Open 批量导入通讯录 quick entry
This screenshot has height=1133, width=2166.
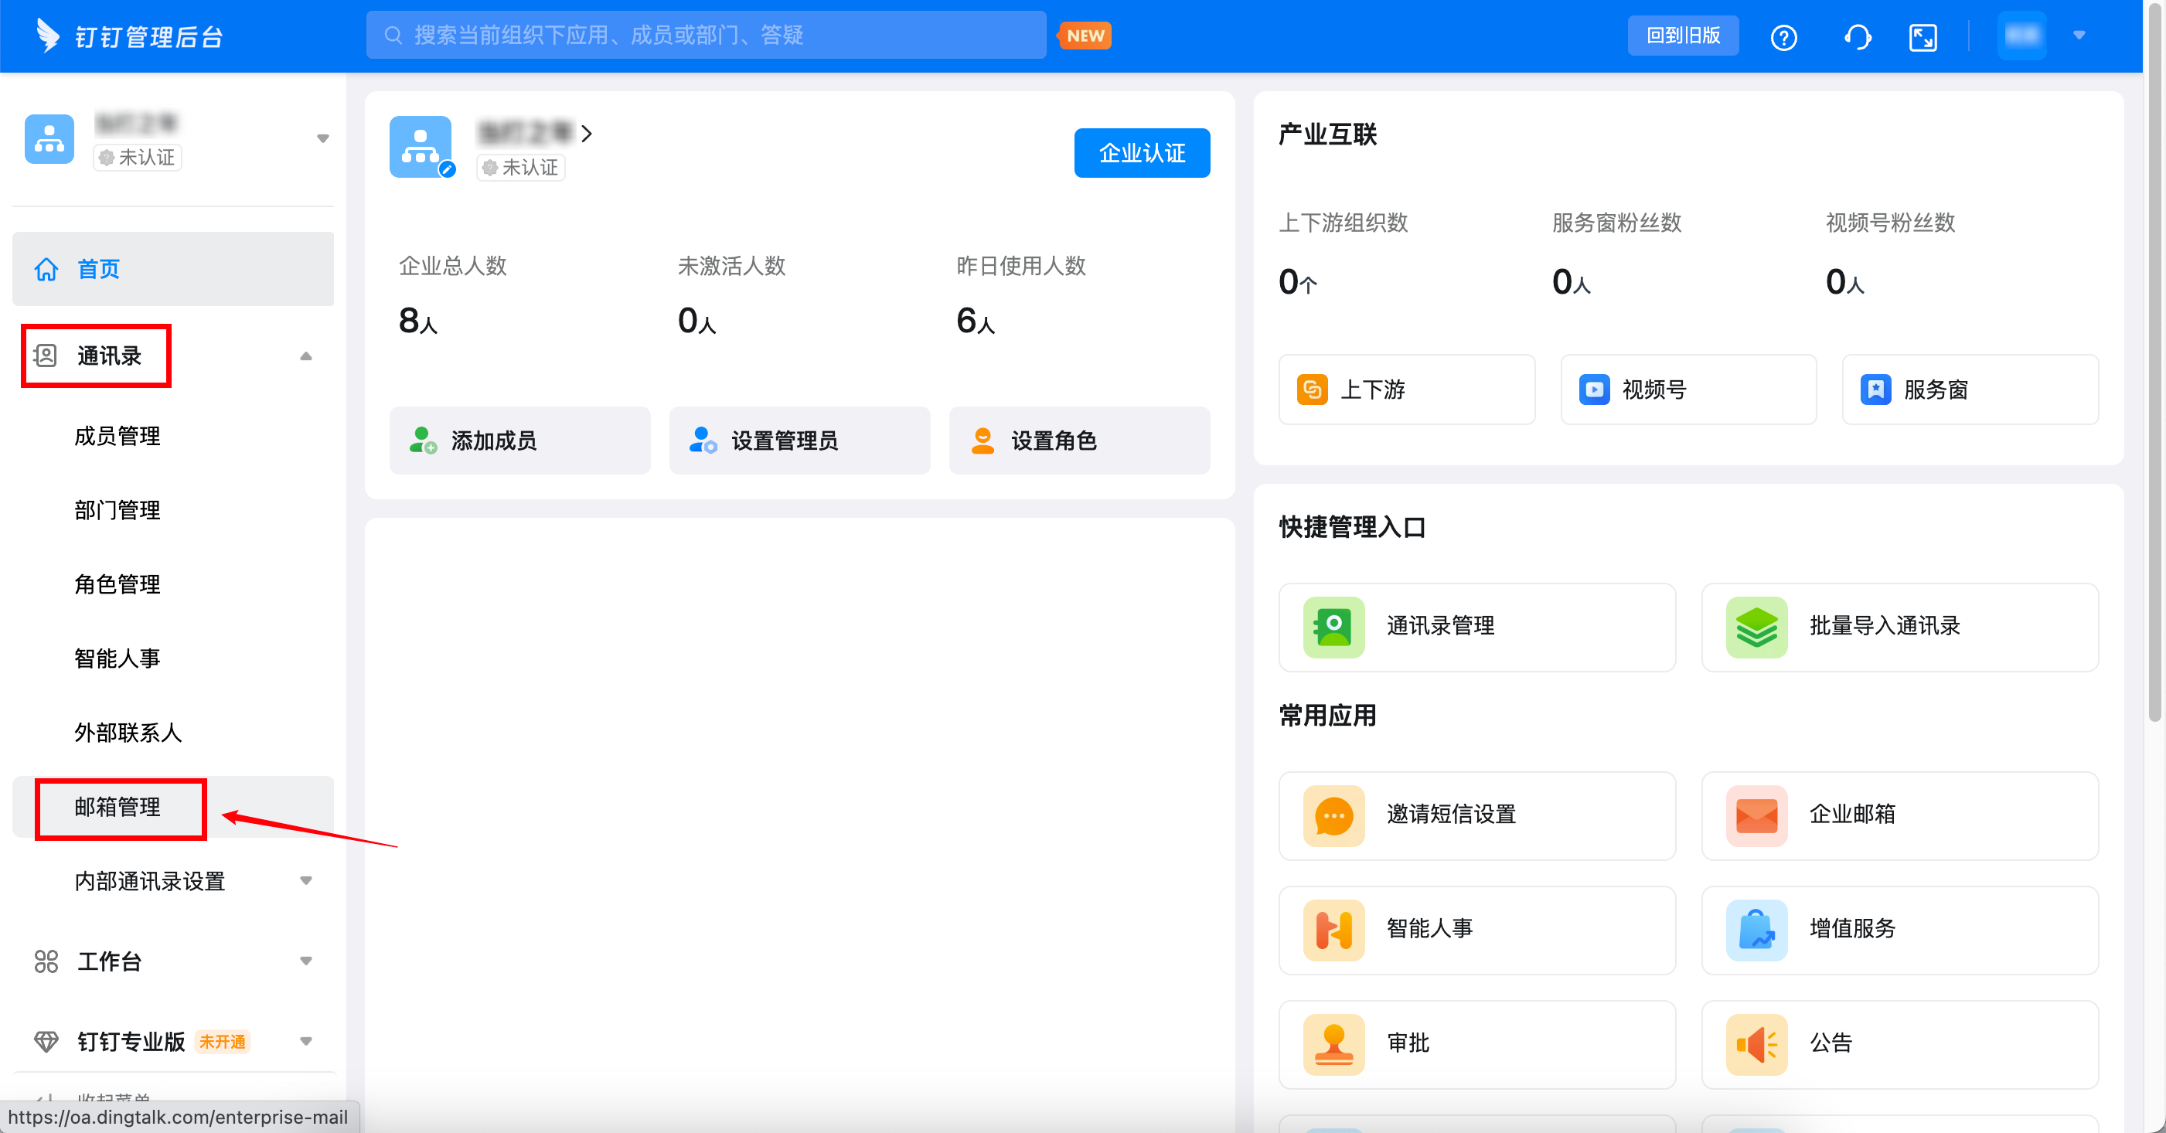point(1899,627)
